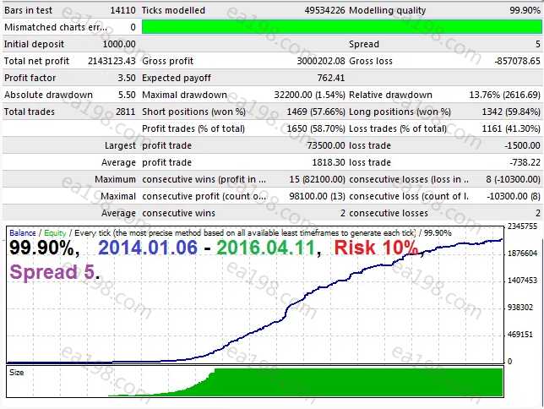Click Loss trades value 1161 (41.30%)
Viewport: 544px width, 409px height.
511,128
